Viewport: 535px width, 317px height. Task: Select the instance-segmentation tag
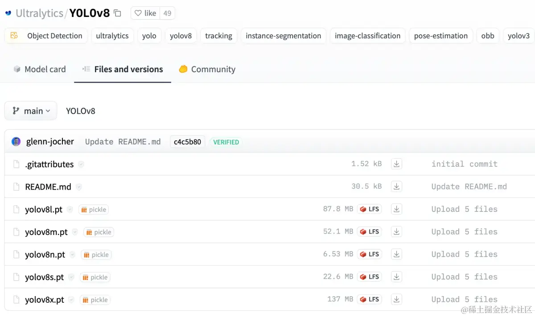pyautogui.click(x=284, y=36)
